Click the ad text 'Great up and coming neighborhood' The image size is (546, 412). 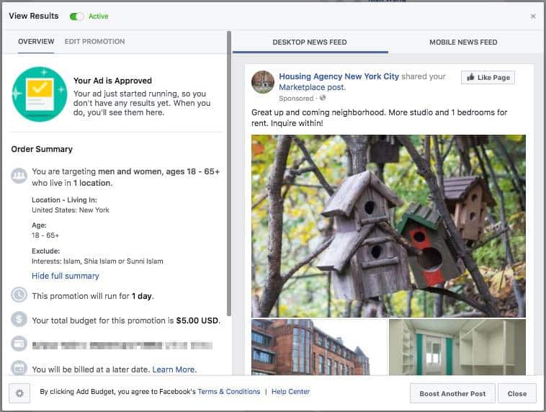point(318,112)
